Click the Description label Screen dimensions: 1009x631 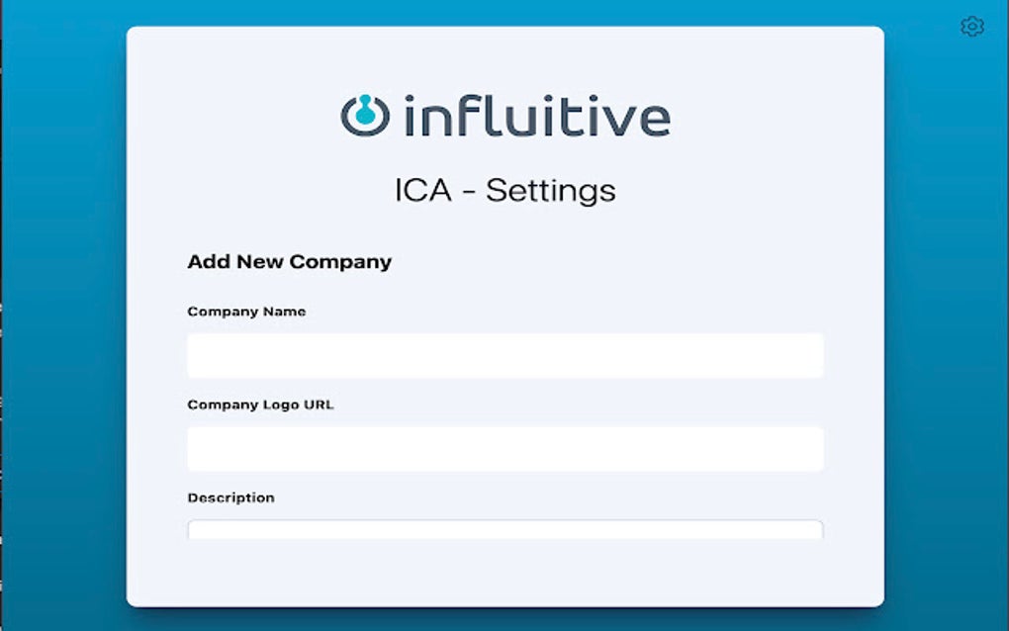(x=230, y=497)
